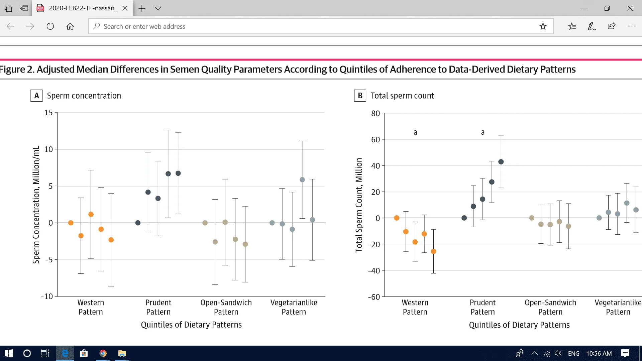Click 'Vegetarianlike Pattern' label in panel A
Screen dimensions: 642x361
(294, 307)
